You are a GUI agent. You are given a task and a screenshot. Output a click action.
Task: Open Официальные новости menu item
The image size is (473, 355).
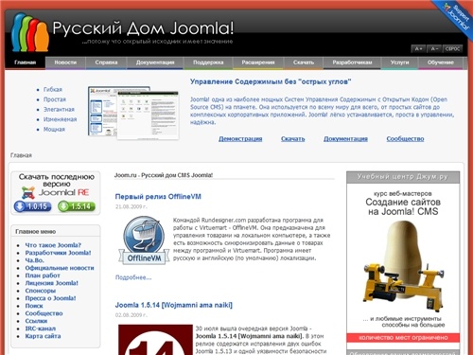click(x=60, y=268)
